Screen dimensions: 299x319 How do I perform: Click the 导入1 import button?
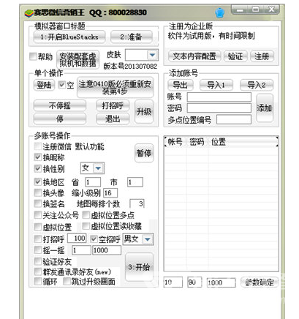(216, 85)
